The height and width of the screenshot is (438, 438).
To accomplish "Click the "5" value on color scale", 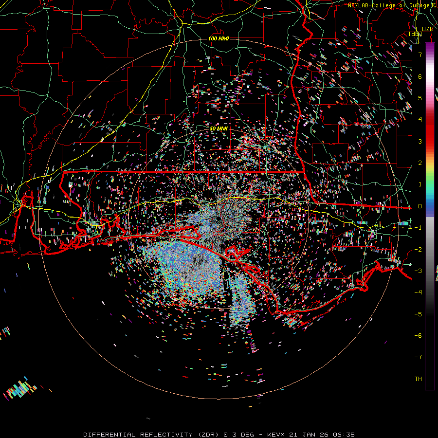I will click(420, 98).
